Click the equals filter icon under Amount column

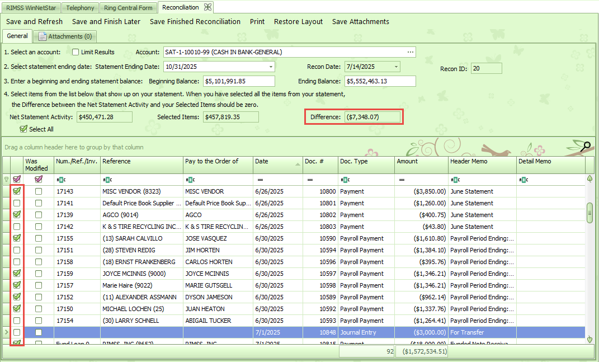pos(402,180)
